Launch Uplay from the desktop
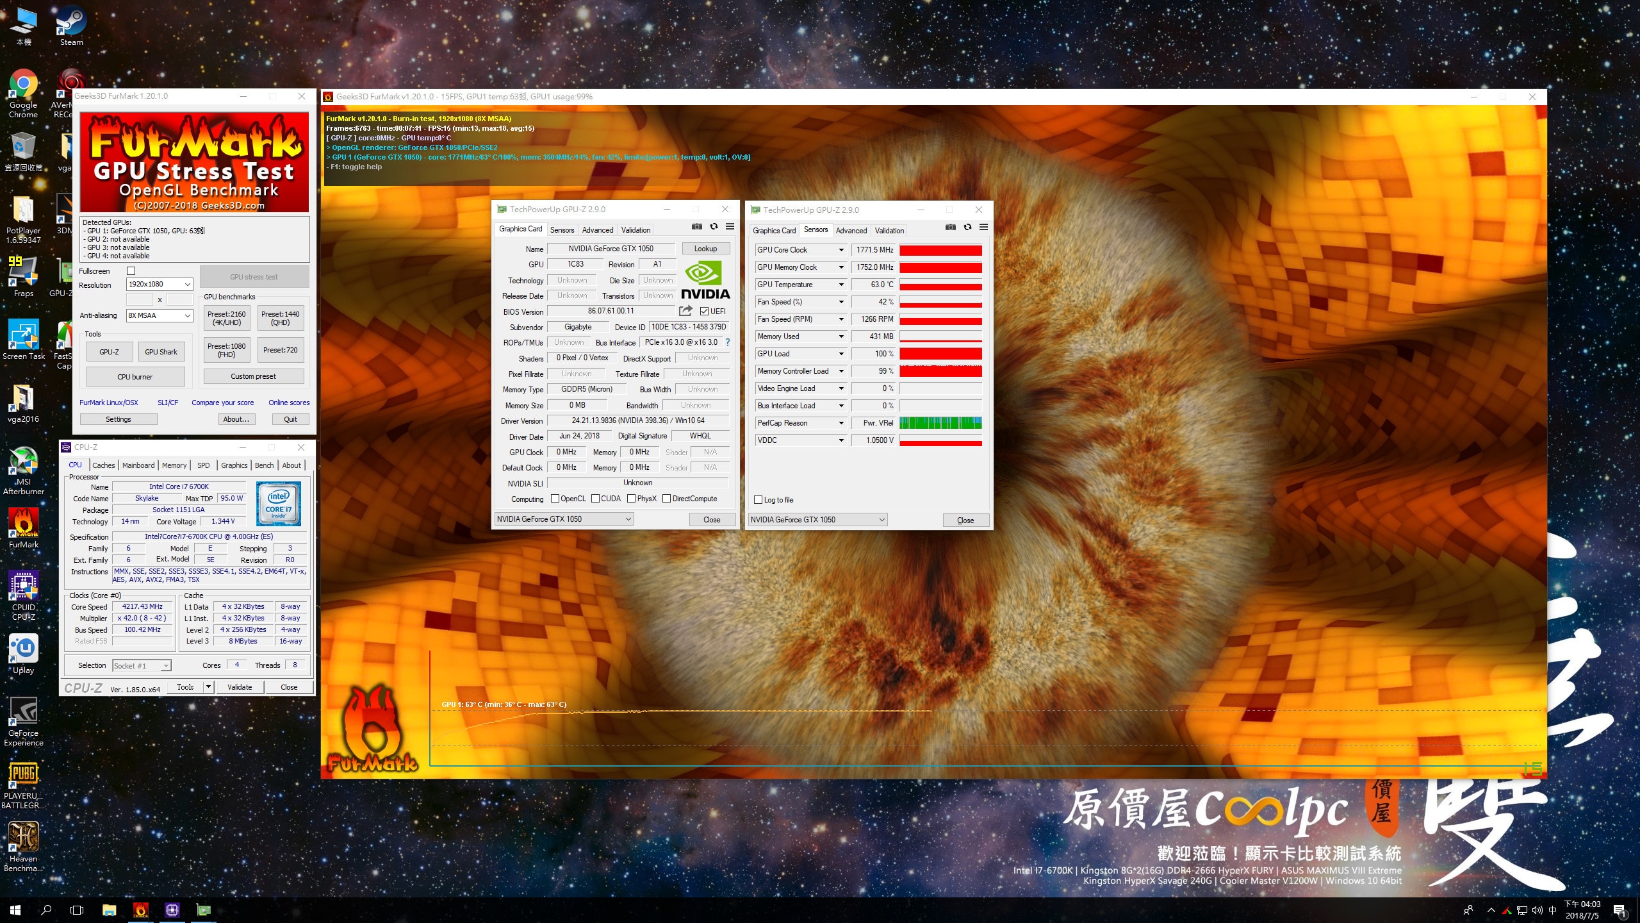Screen dimensions: 1640x923 coord(23,654)
